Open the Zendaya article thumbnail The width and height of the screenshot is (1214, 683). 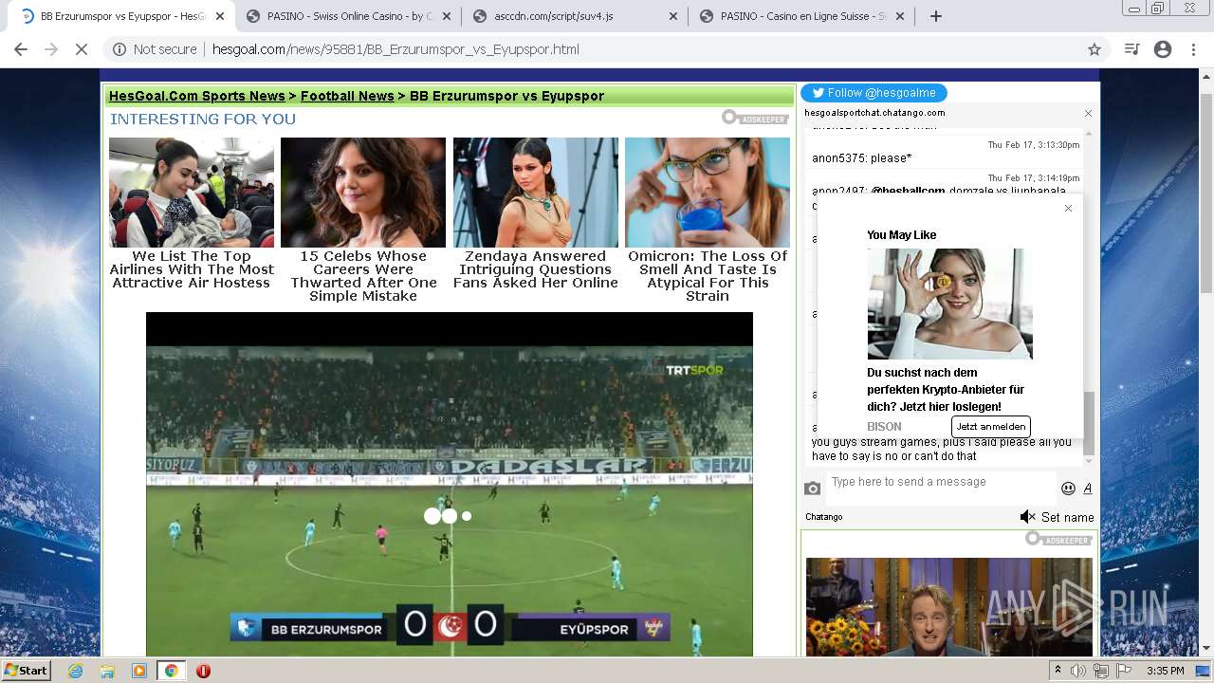coord(536,193)
